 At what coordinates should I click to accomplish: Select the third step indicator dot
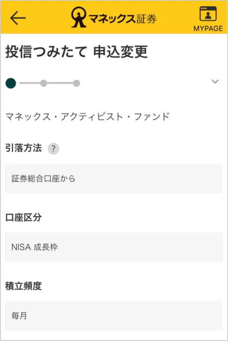pos(77,83)
